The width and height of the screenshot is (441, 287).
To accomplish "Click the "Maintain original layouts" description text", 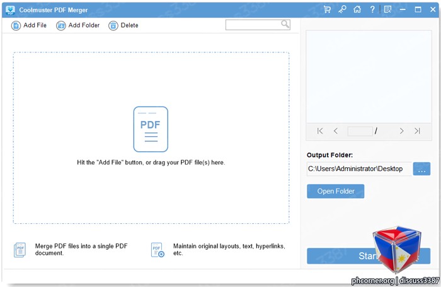I will [229, 250].
